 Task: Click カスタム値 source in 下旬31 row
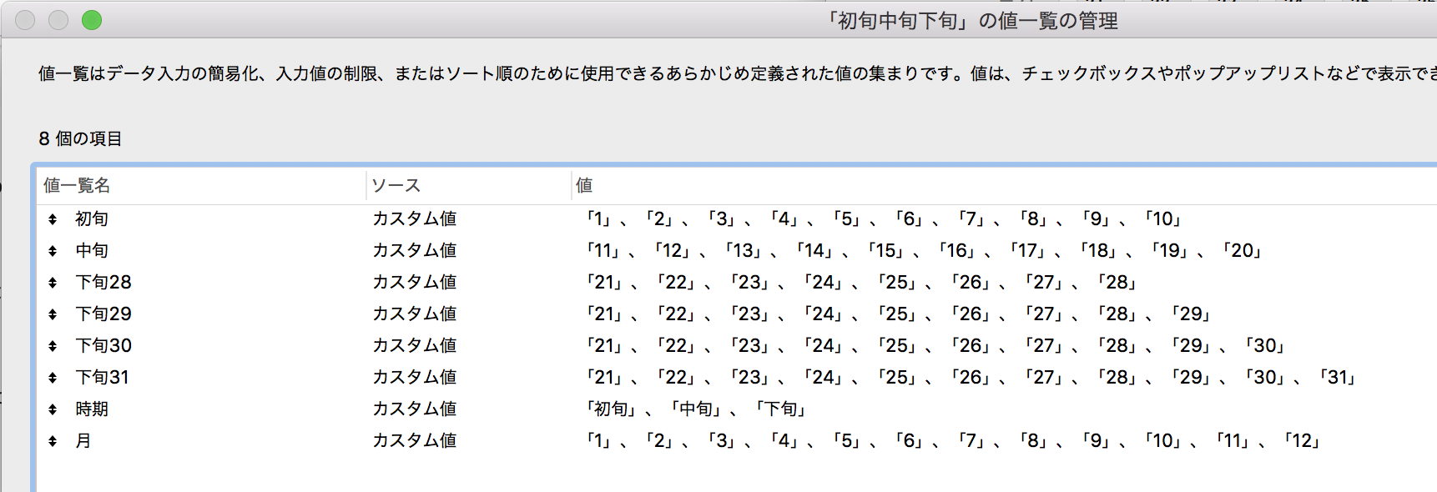tap(414, 377)
